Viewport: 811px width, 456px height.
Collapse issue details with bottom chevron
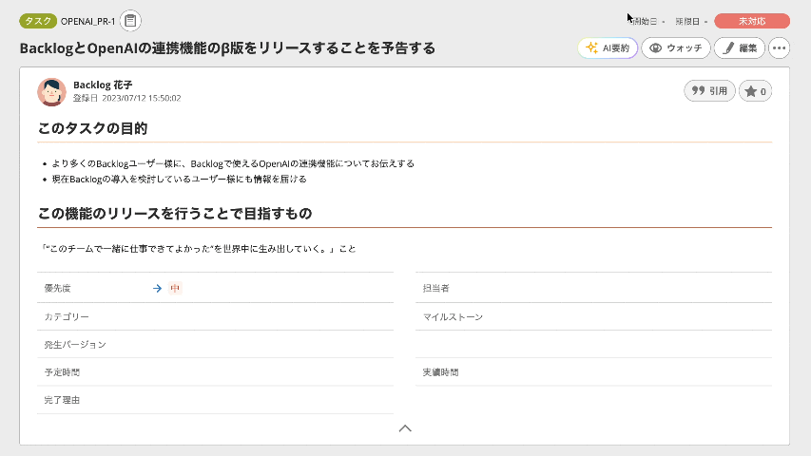pyautogui.click(x=405, y=428)
